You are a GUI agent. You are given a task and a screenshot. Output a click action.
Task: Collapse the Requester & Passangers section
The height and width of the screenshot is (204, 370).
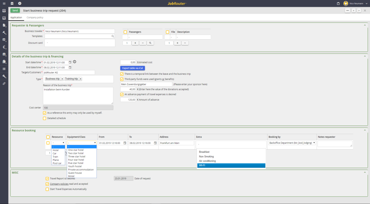pos(365,25)
